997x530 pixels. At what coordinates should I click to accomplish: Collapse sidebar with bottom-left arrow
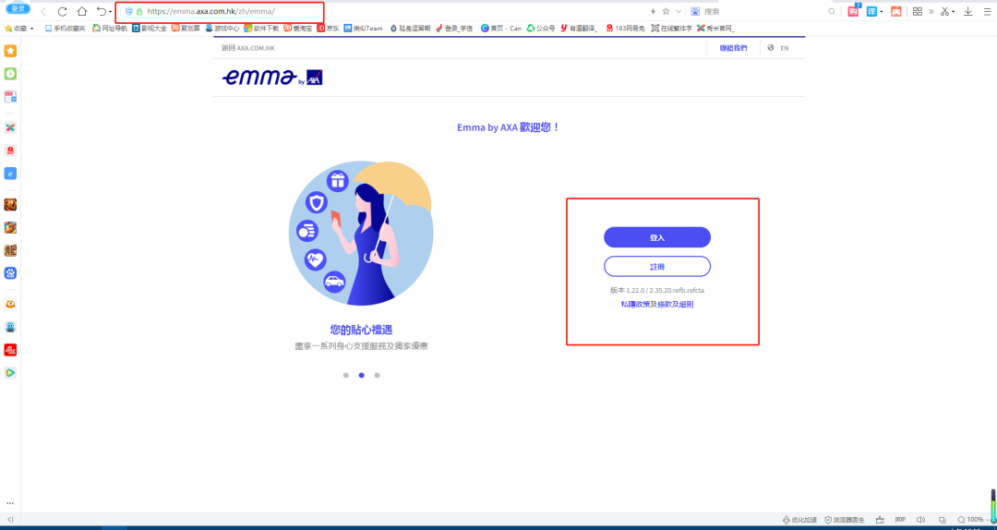(x=10, y=520)
